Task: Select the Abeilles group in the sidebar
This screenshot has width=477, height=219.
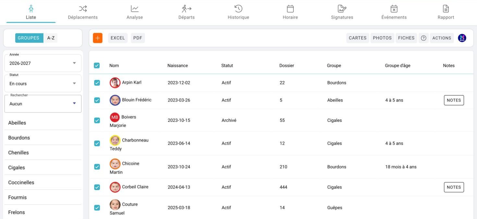Action: tap(43, 123)
